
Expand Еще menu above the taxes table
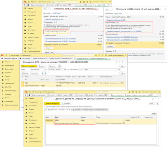click(122, 73)
